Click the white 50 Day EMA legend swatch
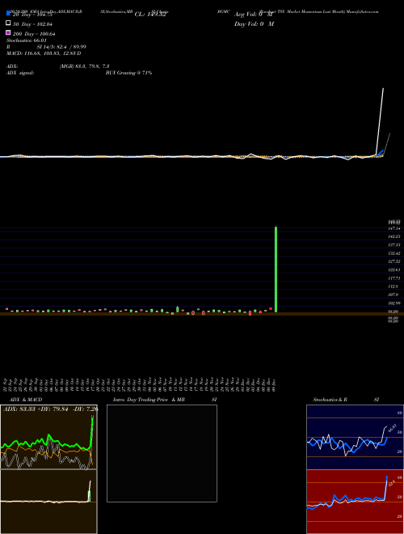The width and height of the screenshot is (404, 534). [x=8, y=23]
